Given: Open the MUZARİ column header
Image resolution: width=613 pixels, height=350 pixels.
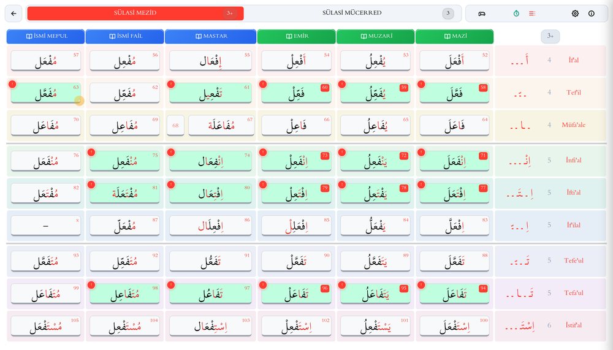Looking at the screenshot, I should pyautogui.click(x=375, y=36).
